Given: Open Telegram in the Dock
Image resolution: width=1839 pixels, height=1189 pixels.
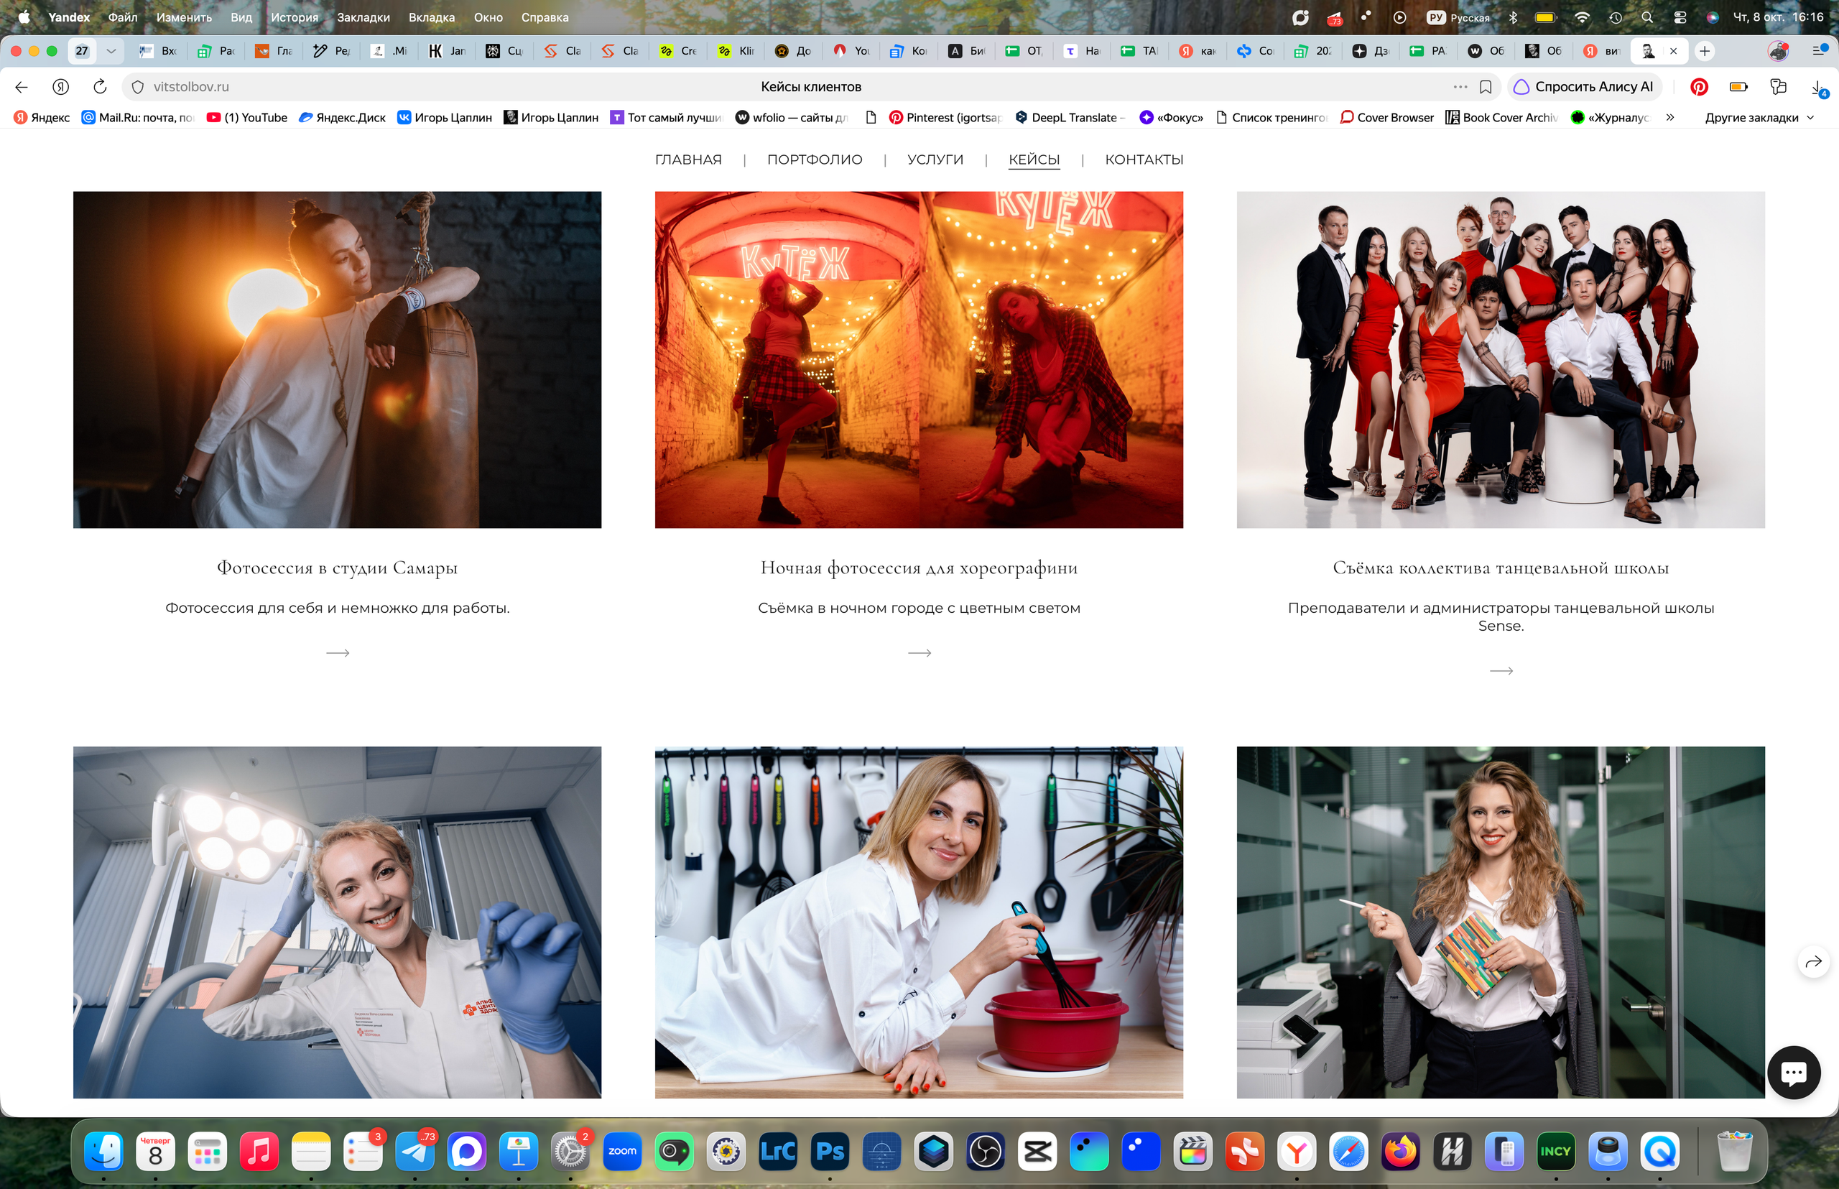Looking at the screenshot, I should coord(415,1151).
